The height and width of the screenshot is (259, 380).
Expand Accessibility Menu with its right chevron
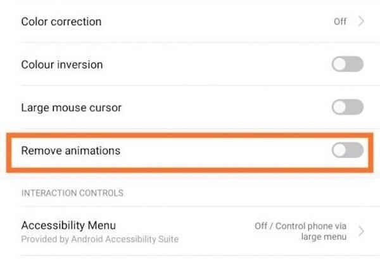(362, 231)
